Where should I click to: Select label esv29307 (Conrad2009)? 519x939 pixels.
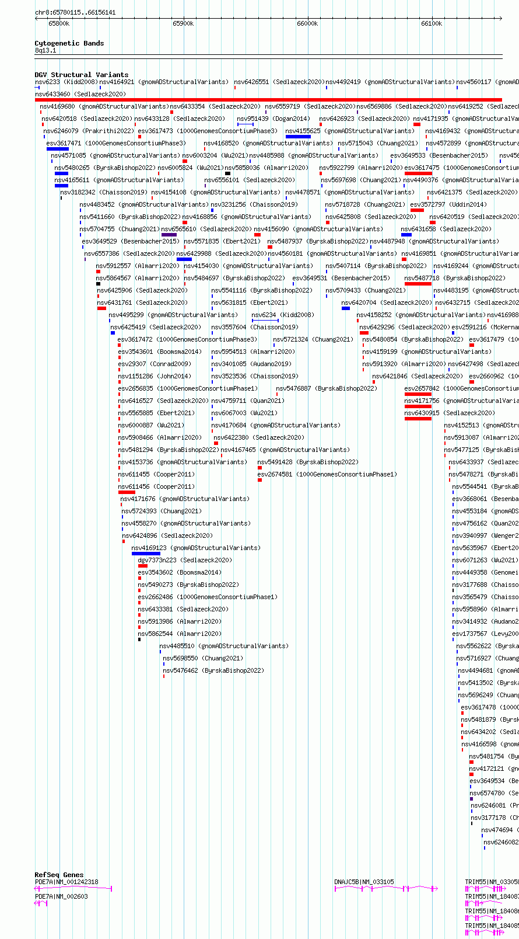[155, 364]
